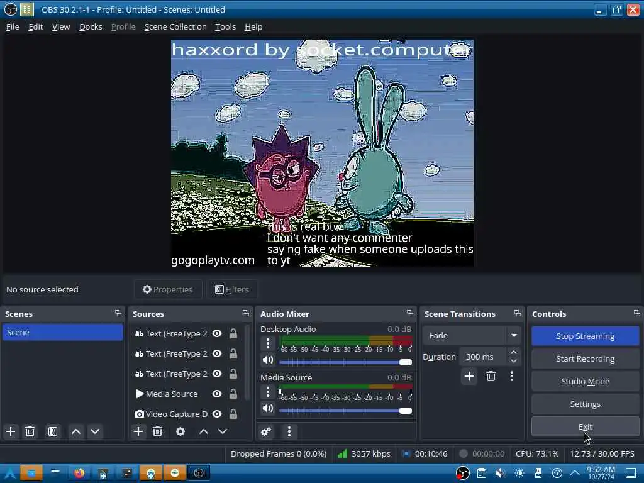Image resolution: width=644 pixels, height=483 pixels.
Task: Toggle visibility of second Text (FreeType 2) source
Action: pos(217,353)
